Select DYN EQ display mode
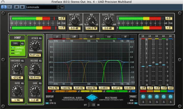The height and width of the screenshot is (109, 183). [x=51, y=103]
